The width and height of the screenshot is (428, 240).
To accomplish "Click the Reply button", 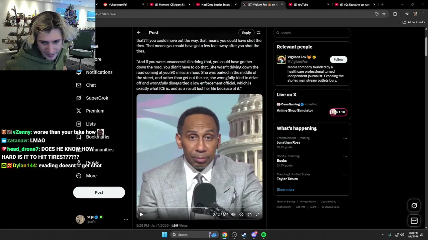I will pos(246,33).
